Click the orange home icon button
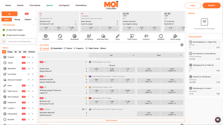The width and height of the screenshot is (223, 125). (9, 14)
